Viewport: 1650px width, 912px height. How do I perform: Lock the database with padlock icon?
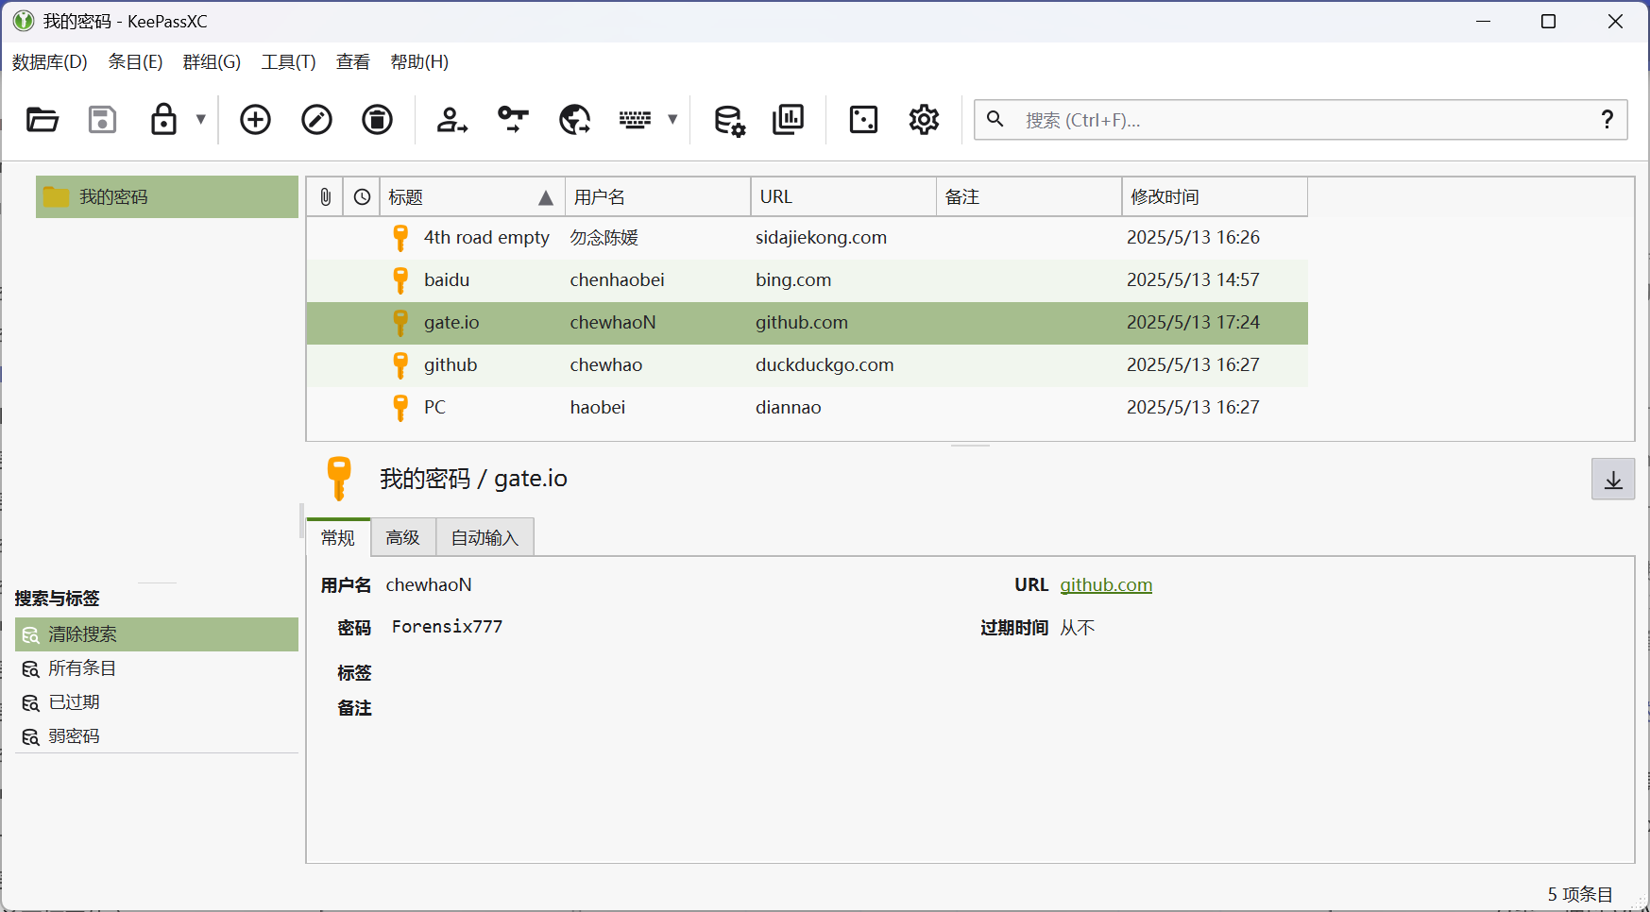[x=163, y=120]
